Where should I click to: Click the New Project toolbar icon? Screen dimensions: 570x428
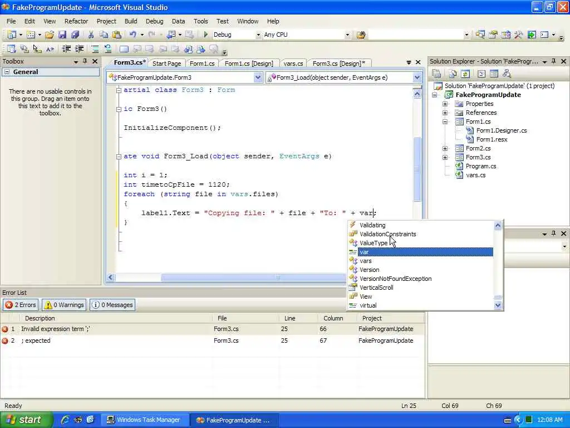point(12,35)
